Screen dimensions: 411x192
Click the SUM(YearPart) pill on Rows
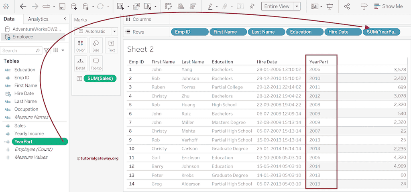pos(381,32)
